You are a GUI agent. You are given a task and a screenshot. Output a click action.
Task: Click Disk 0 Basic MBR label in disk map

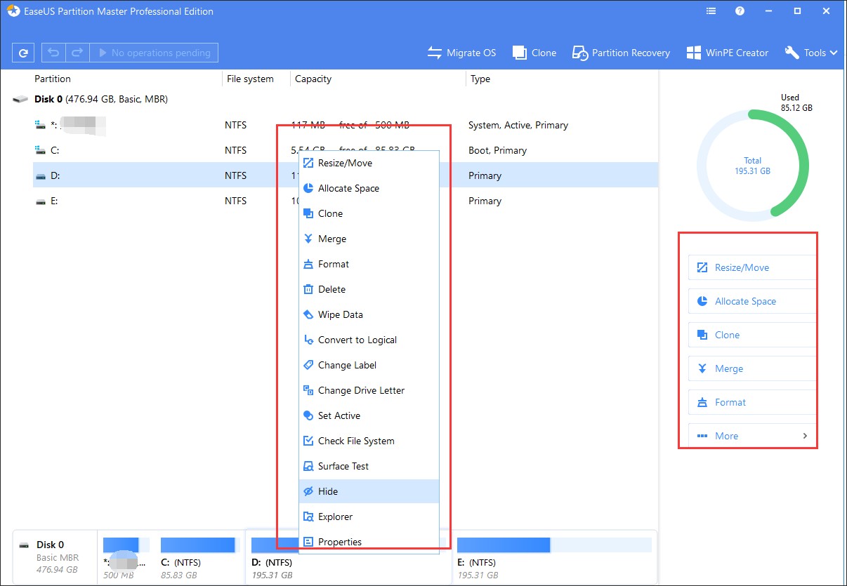pyautogui.click(x=53, y=557)
